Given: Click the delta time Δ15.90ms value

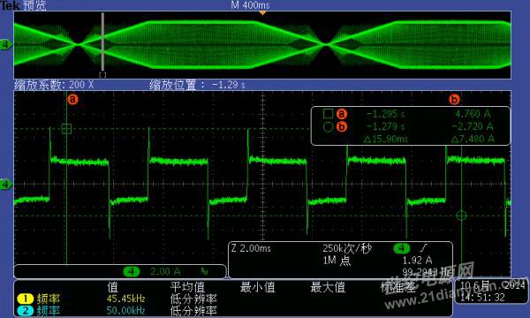Looking at the screenshot, I should tap(386, 139).
